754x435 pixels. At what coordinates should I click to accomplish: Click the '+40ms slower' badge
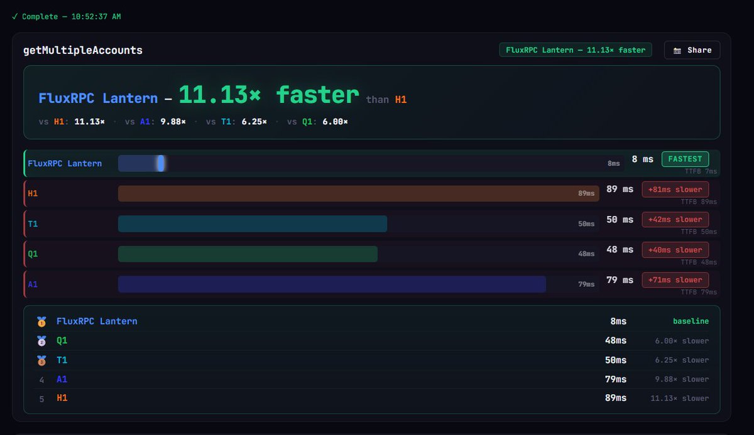[675, 249]
